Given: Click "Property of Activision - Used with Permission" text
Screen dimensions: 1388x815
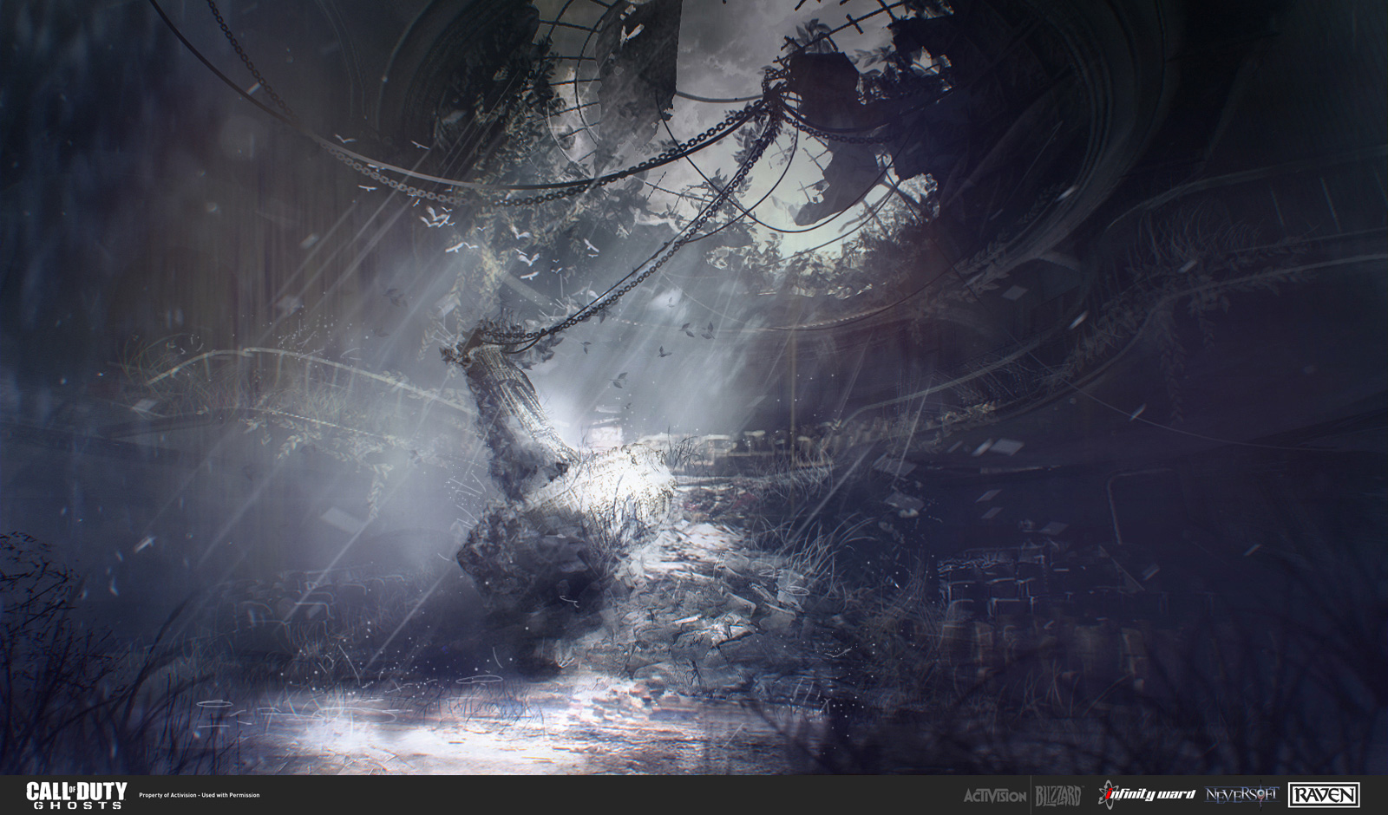Looking at the screenshot, I should tap(199, 795).
